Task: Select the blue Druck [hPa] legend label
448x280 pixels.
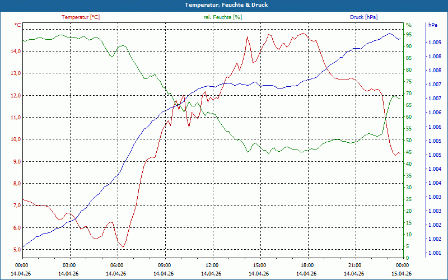Action: 363,17
